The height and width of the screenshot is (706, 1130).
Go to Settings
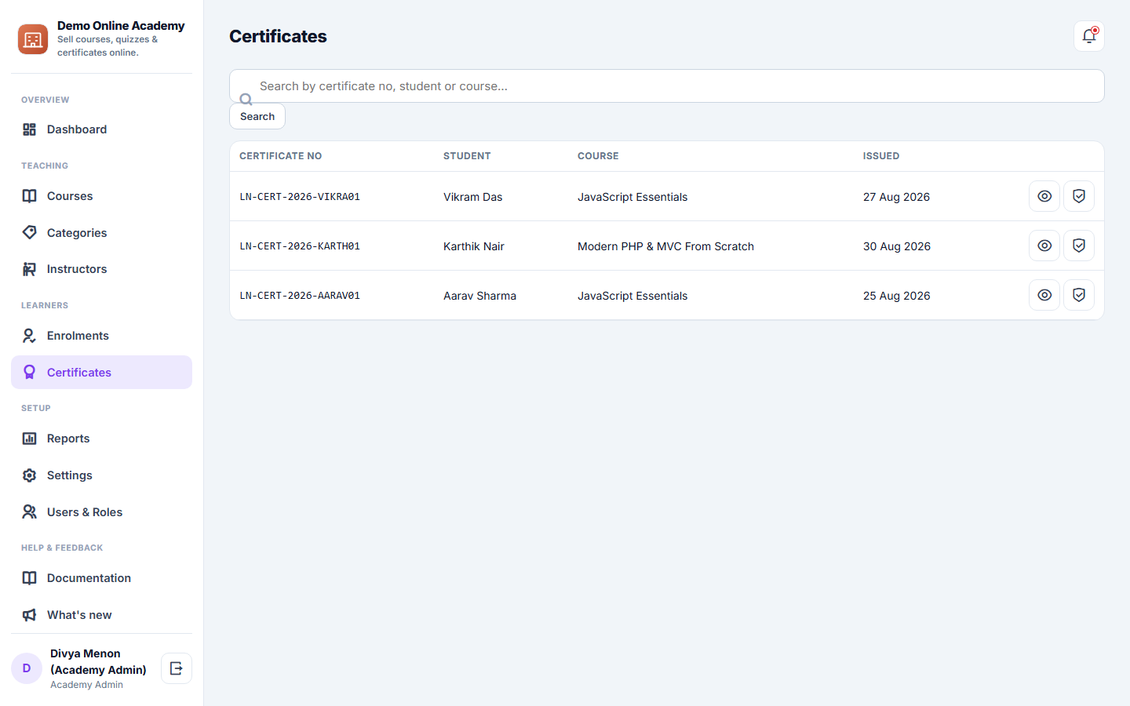[x=101, y=475]
